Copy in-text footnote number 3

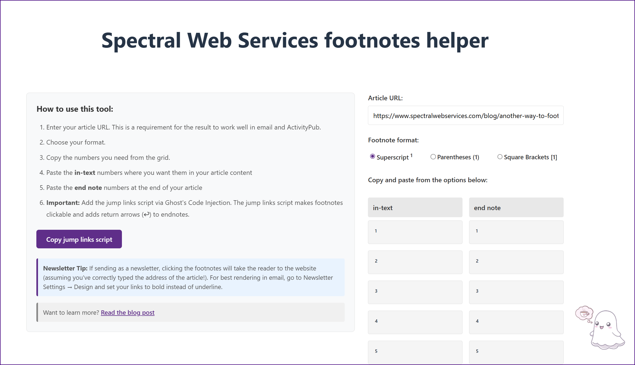pos(415,292)
